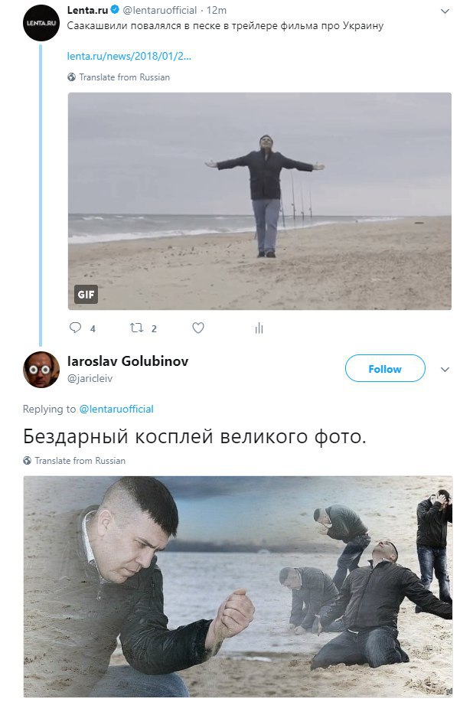Click the reply speech bubble icon
The width and height of the screenshot is (473, 705).
pos(75,328)
